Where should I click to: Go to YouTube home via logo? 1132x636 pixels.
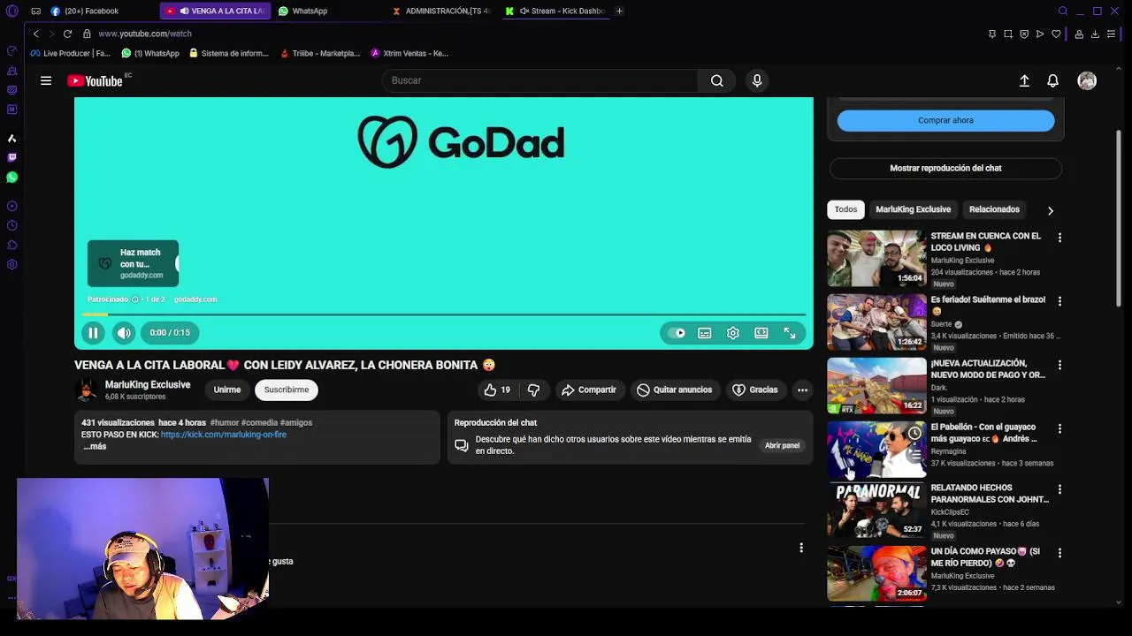tap(95, 80)
